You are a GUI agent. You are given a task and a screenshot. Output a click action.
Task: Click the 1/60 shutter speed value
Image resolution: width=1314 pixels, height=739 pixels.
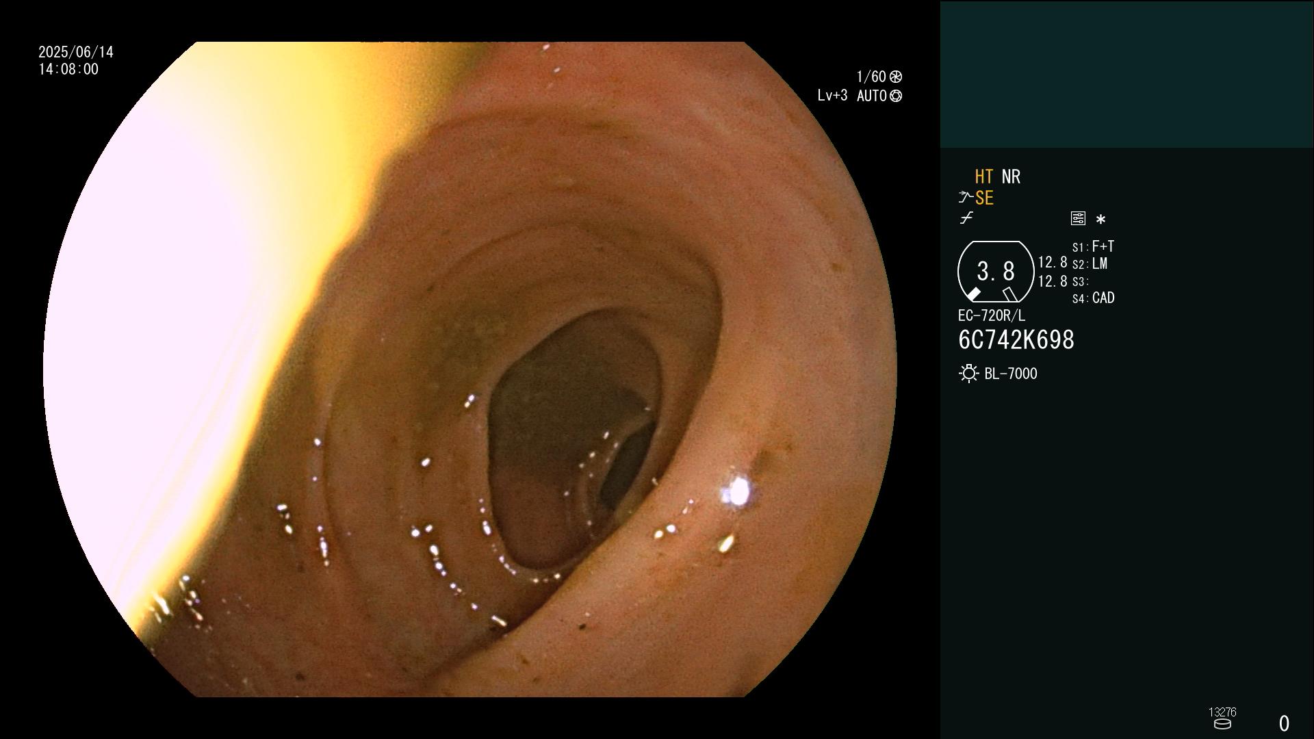pos(871,77)
